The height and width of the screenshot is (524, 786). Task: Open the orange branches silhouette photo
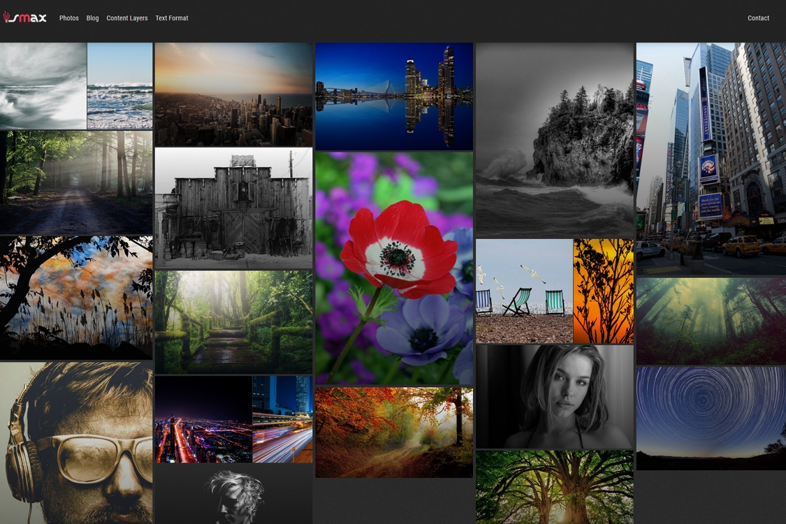tap(604, 291)
